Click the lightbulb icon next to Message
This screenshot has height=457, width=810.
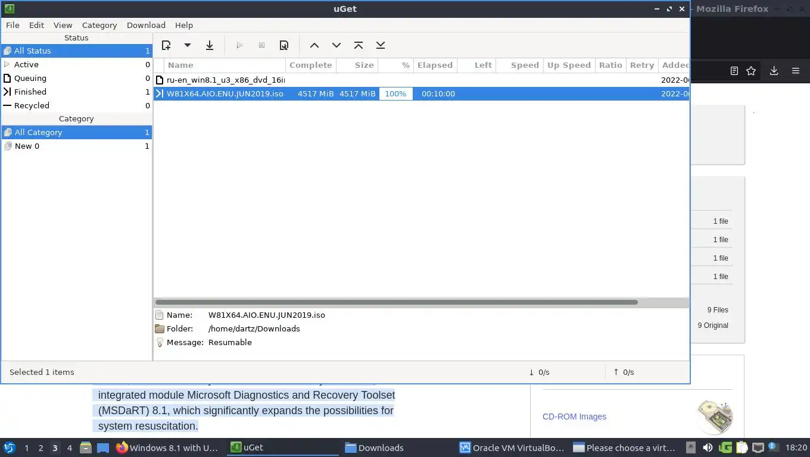click(160, 342)
